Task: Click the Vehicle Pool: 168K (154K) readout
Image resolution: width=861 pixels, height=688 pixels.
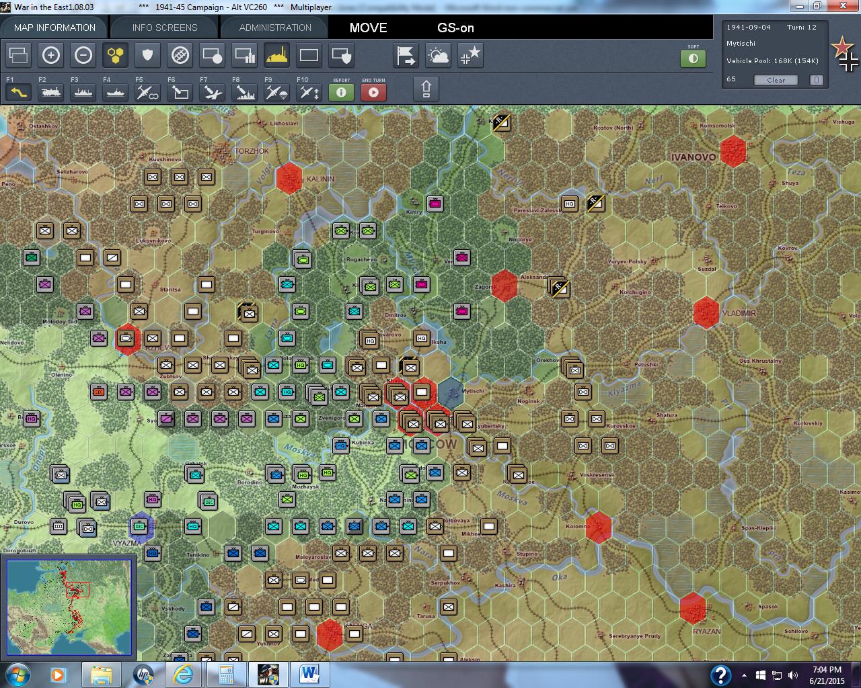Action: [772, 61]
